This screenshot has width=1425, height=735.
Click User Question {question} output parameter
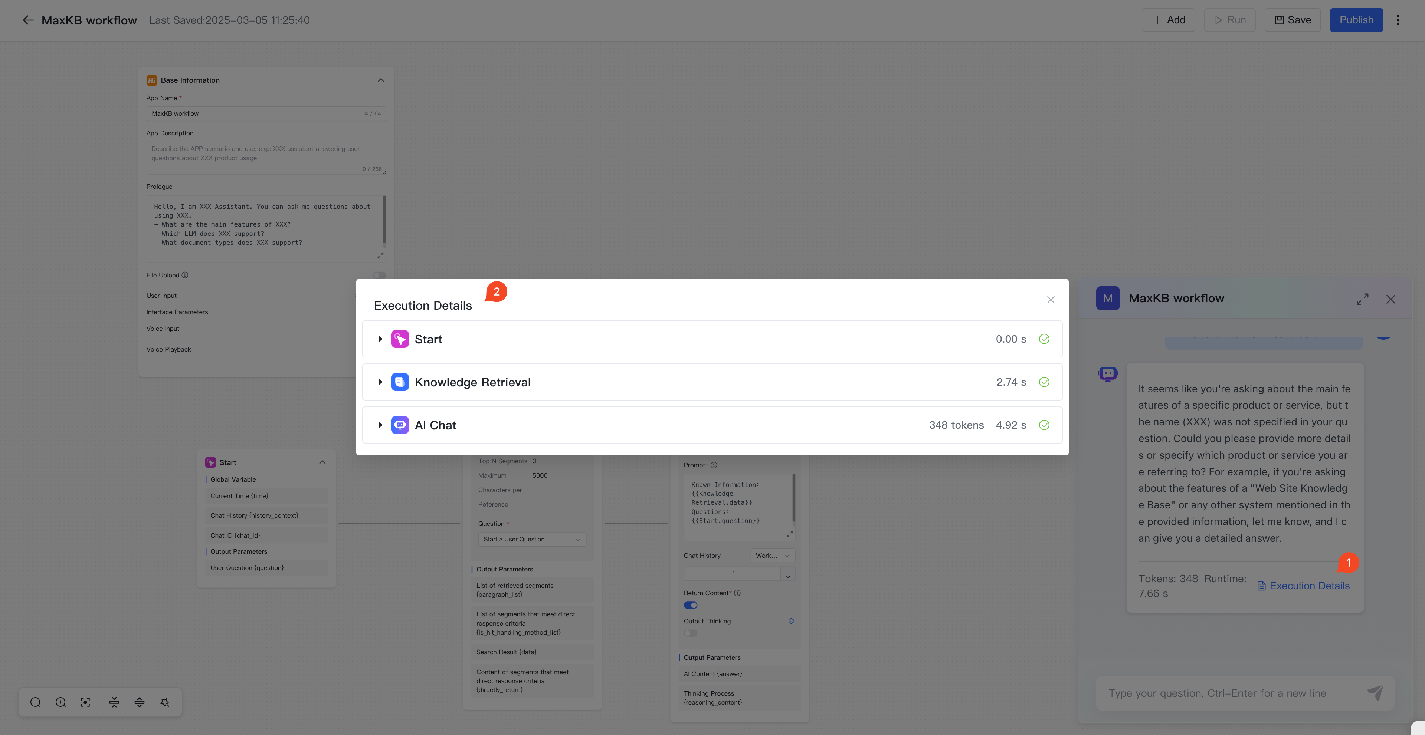pos(266,567)
